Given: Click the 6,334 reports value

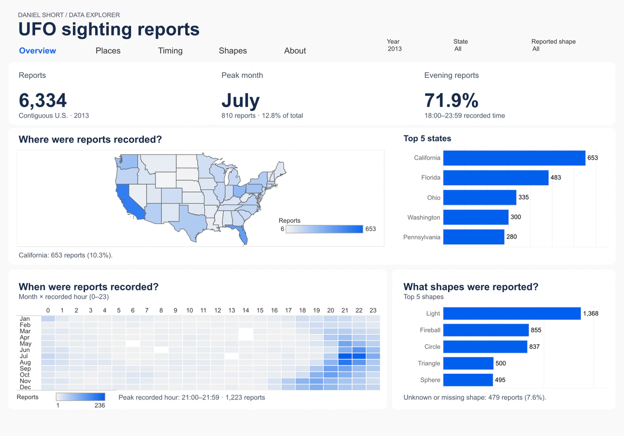Looking at the screenshot, I should [x=43, y=100].
